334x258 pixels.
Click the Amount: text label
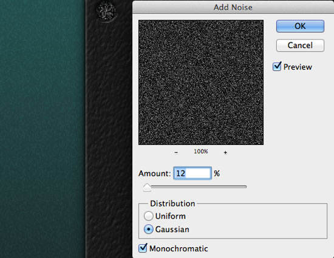[155, 173]
